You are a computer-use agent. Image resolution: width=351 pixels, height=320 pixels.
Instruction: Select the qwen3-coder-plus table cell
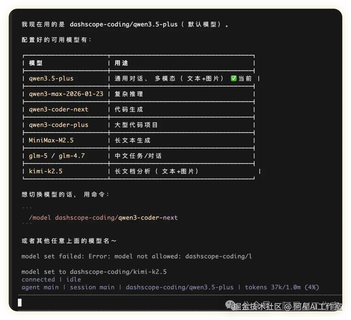pos(58,125)
